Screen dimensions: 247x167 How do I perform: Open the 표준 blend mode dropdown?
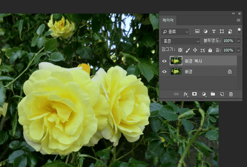tap(181, 41)
